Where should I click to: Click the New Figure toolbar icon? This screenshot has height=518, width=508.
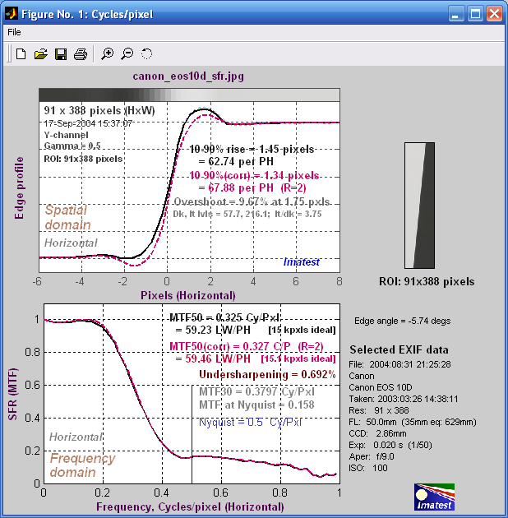[x=21, y=53]
